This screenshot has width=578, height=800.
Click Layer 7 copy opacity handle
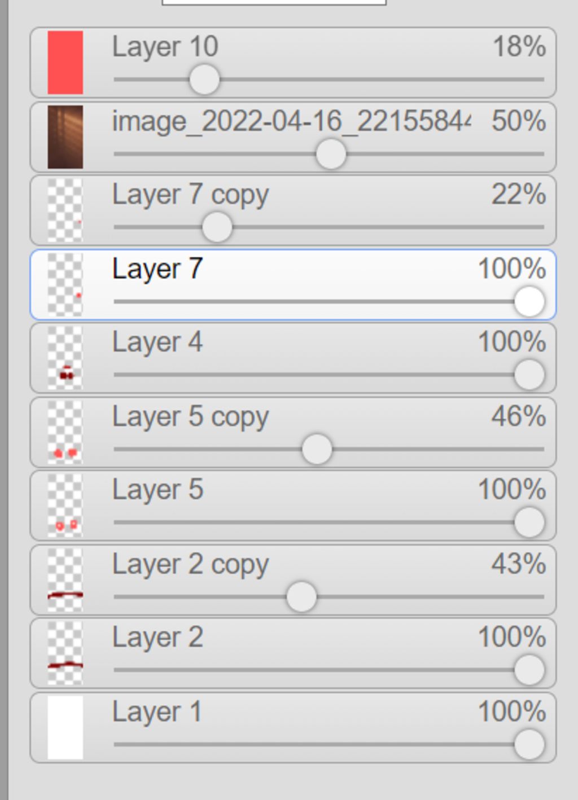pos(217,227)
